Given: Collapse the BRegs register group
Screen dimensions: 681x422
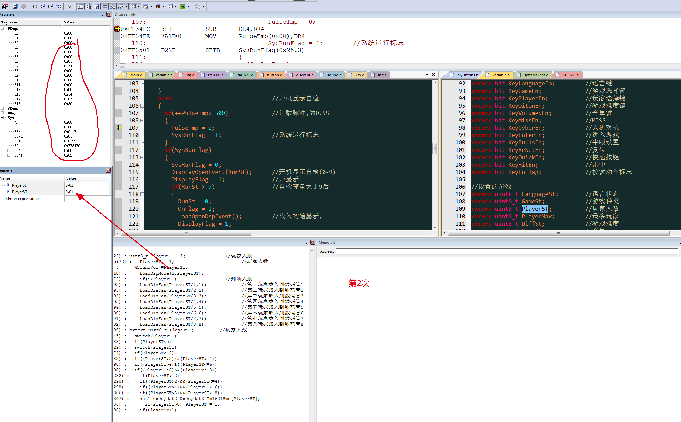Looking at the screenshot, I should [2, 28].
